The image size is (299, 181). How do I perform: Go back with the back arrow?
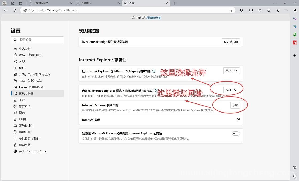tap(6, 10)
